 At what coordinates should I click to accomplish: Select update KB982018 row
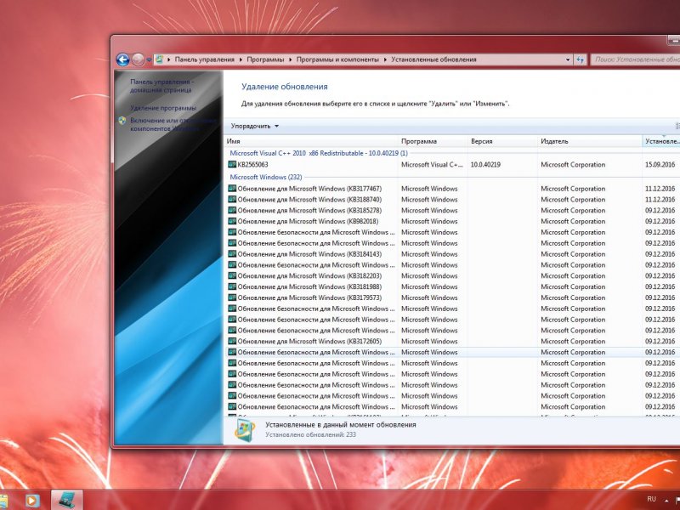(453, 221)
